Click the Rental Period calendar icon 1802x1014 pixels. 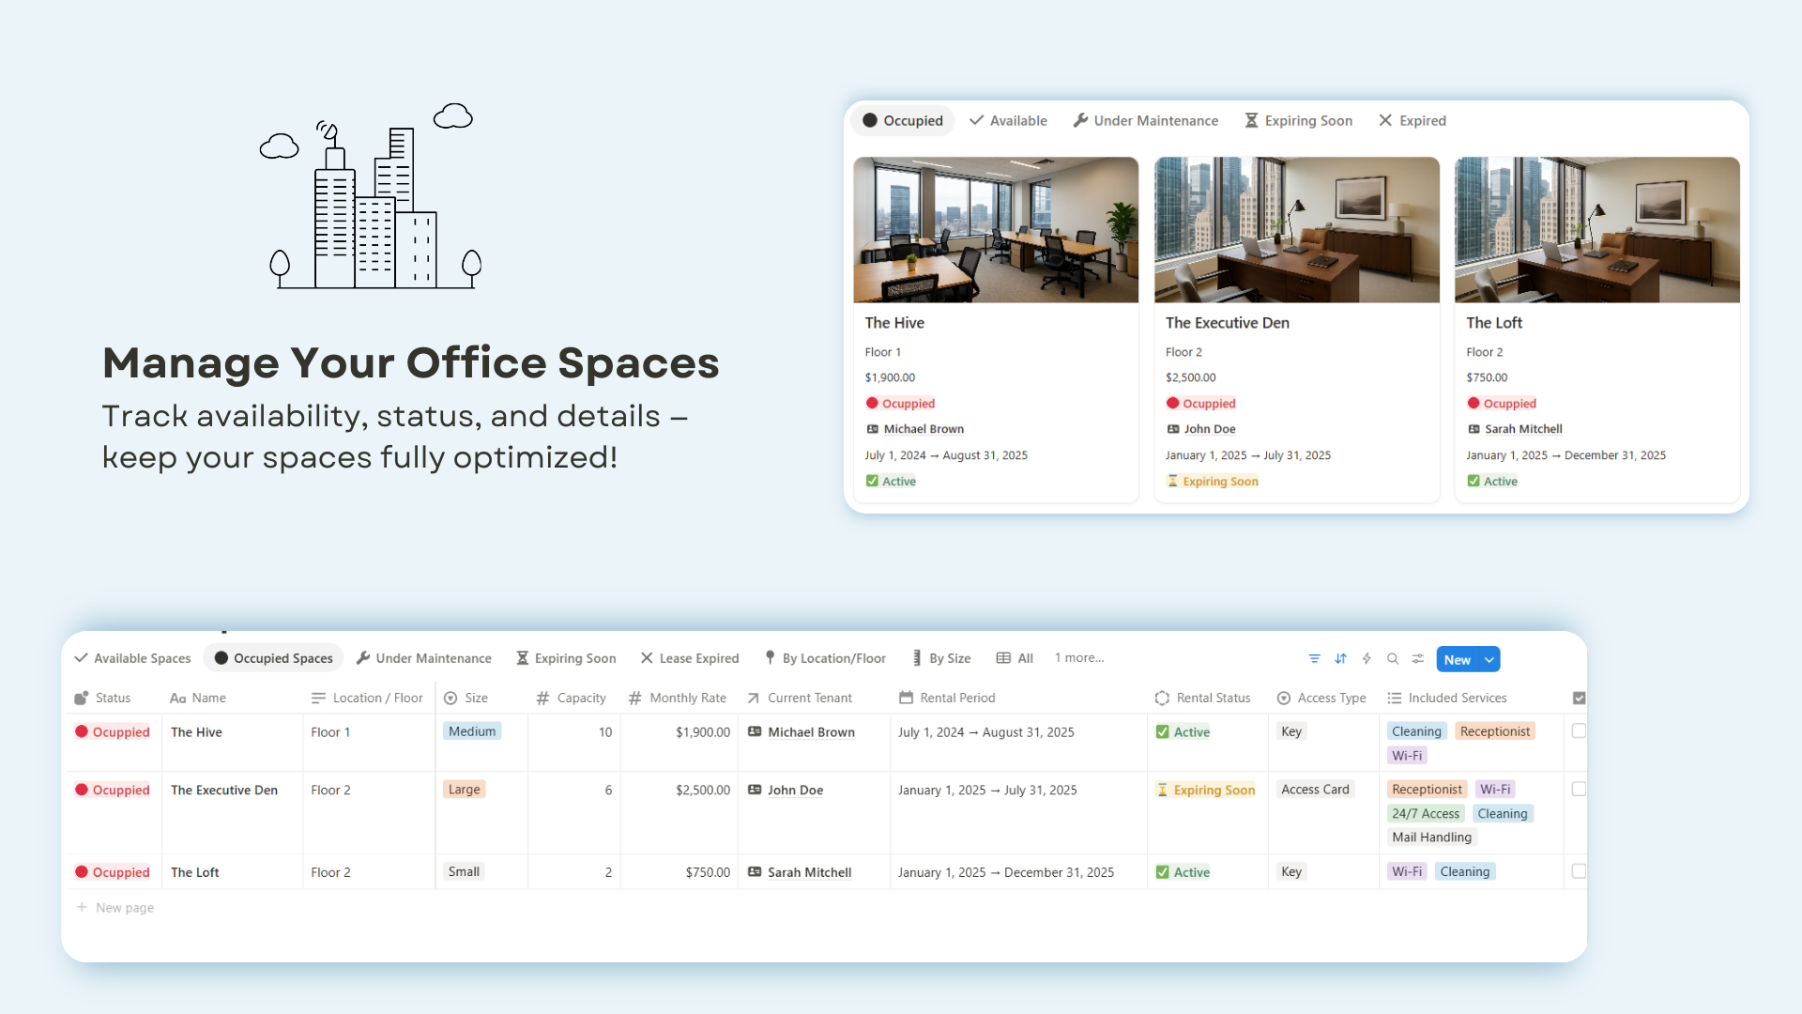coord(906,698)
